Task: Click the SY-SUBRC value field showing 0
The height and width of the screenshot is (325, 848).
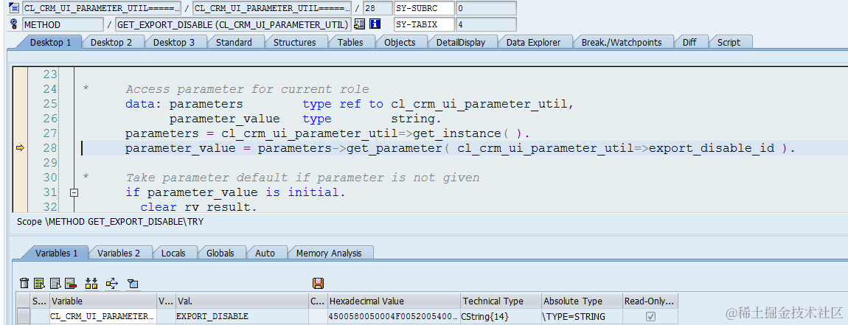Action: coord(486,8)
